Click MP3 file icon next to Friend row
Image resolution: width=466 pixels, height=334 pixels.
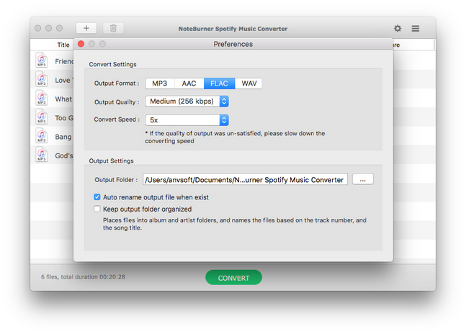coord(42,60)
